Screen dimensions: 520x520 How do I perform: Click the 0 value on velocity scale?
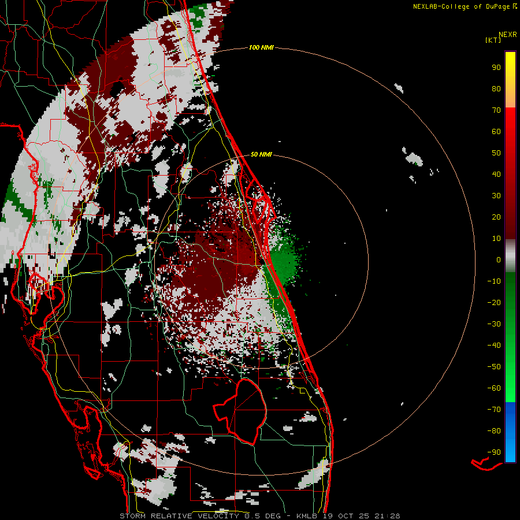click(499, 259)
